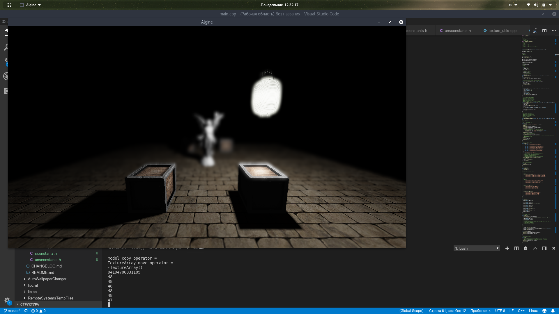
Task: Click the glowing lamp in Algine render
Action: point(266,97)
